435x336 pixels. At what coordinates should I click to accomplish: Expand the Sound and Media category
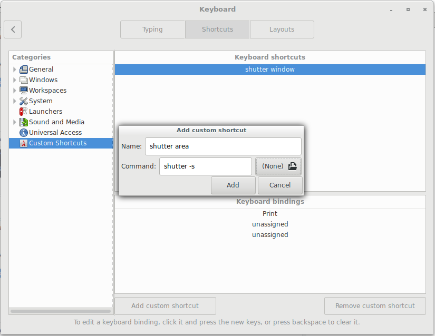[x=15, y=122]
